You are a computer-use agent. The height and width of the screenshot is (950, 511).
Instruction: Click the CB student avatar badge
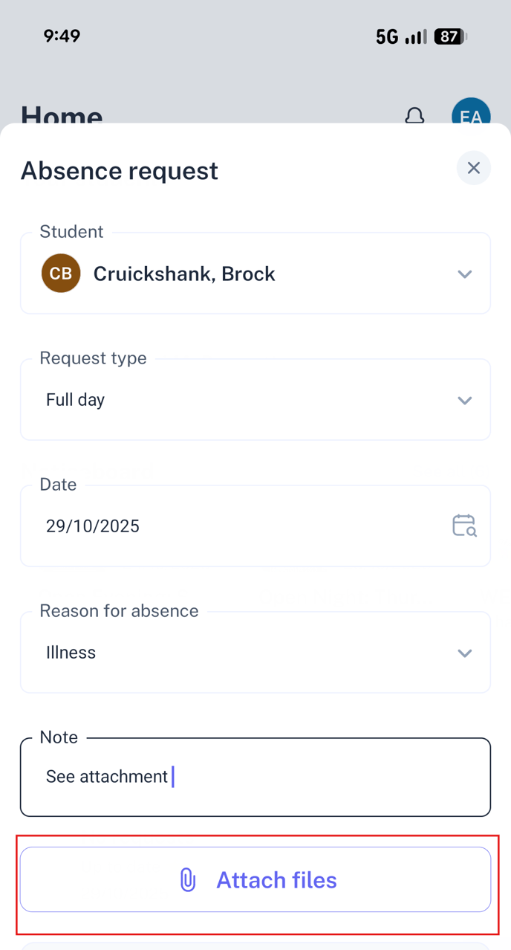[x=60, y=273]
